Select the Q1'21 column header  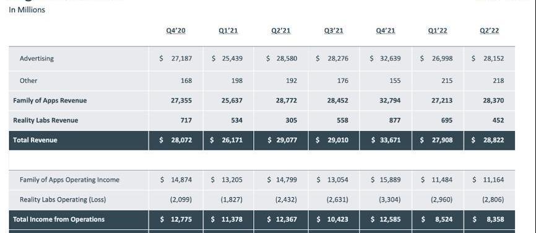pyautogui.click(x=228, y=31)
